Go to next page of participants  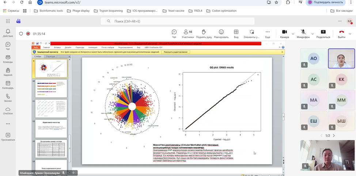pos(334,135)
